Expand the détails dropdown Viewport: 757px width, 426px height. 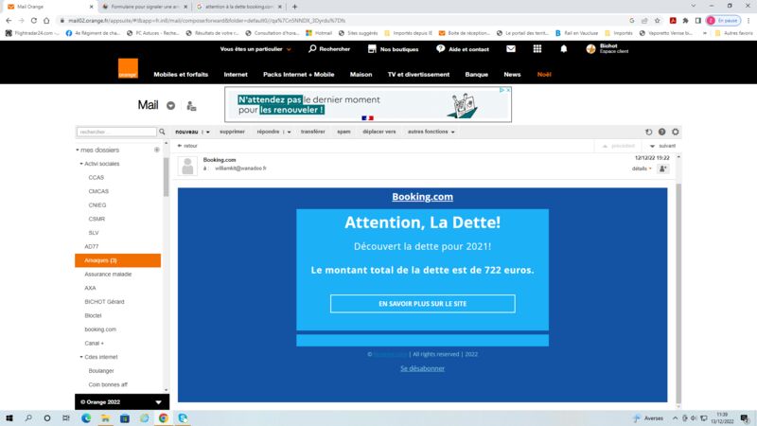(642, 169)
